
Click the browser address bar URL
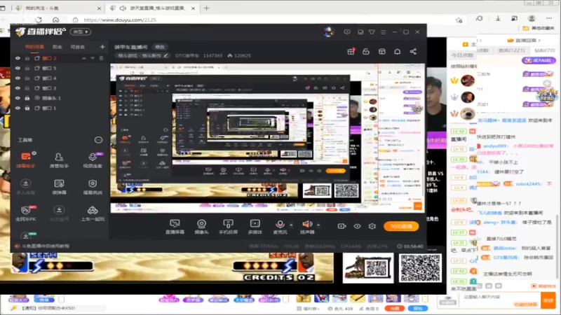[x=120, y=20]
